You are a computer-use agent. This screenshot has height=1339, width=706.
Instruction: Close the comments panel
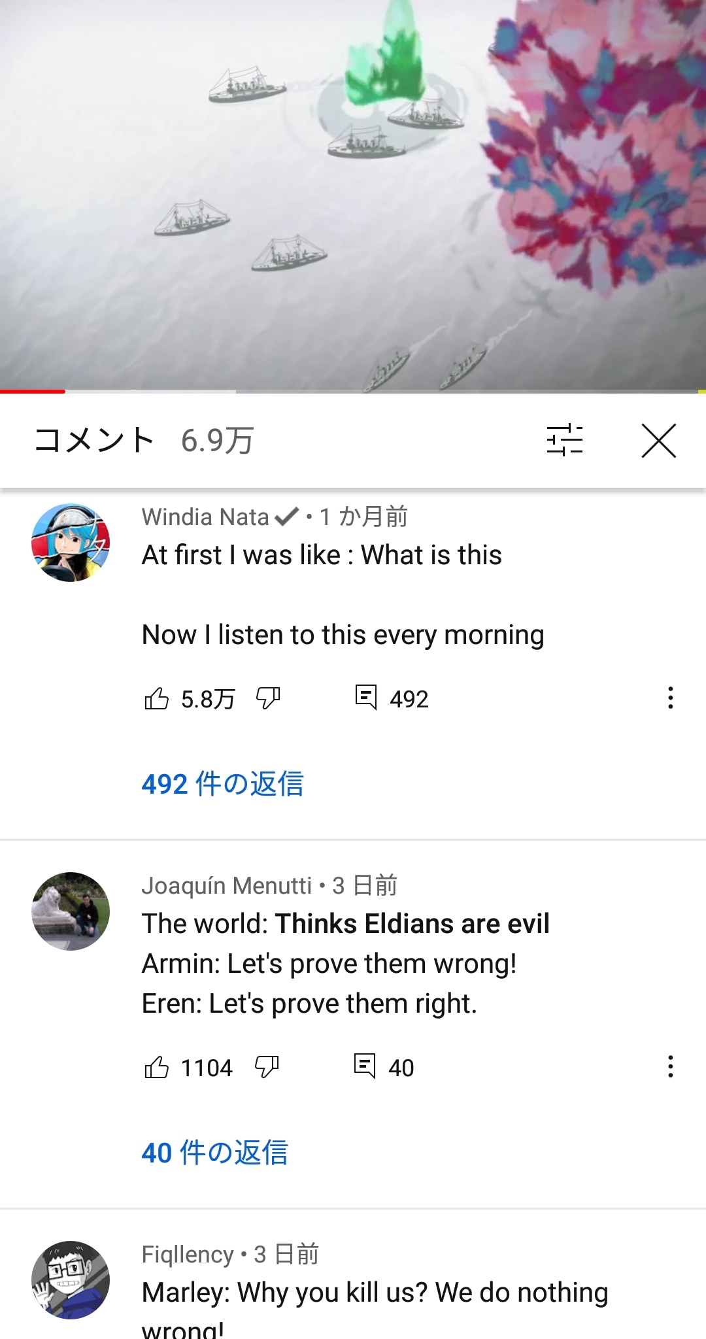[658, 441]
